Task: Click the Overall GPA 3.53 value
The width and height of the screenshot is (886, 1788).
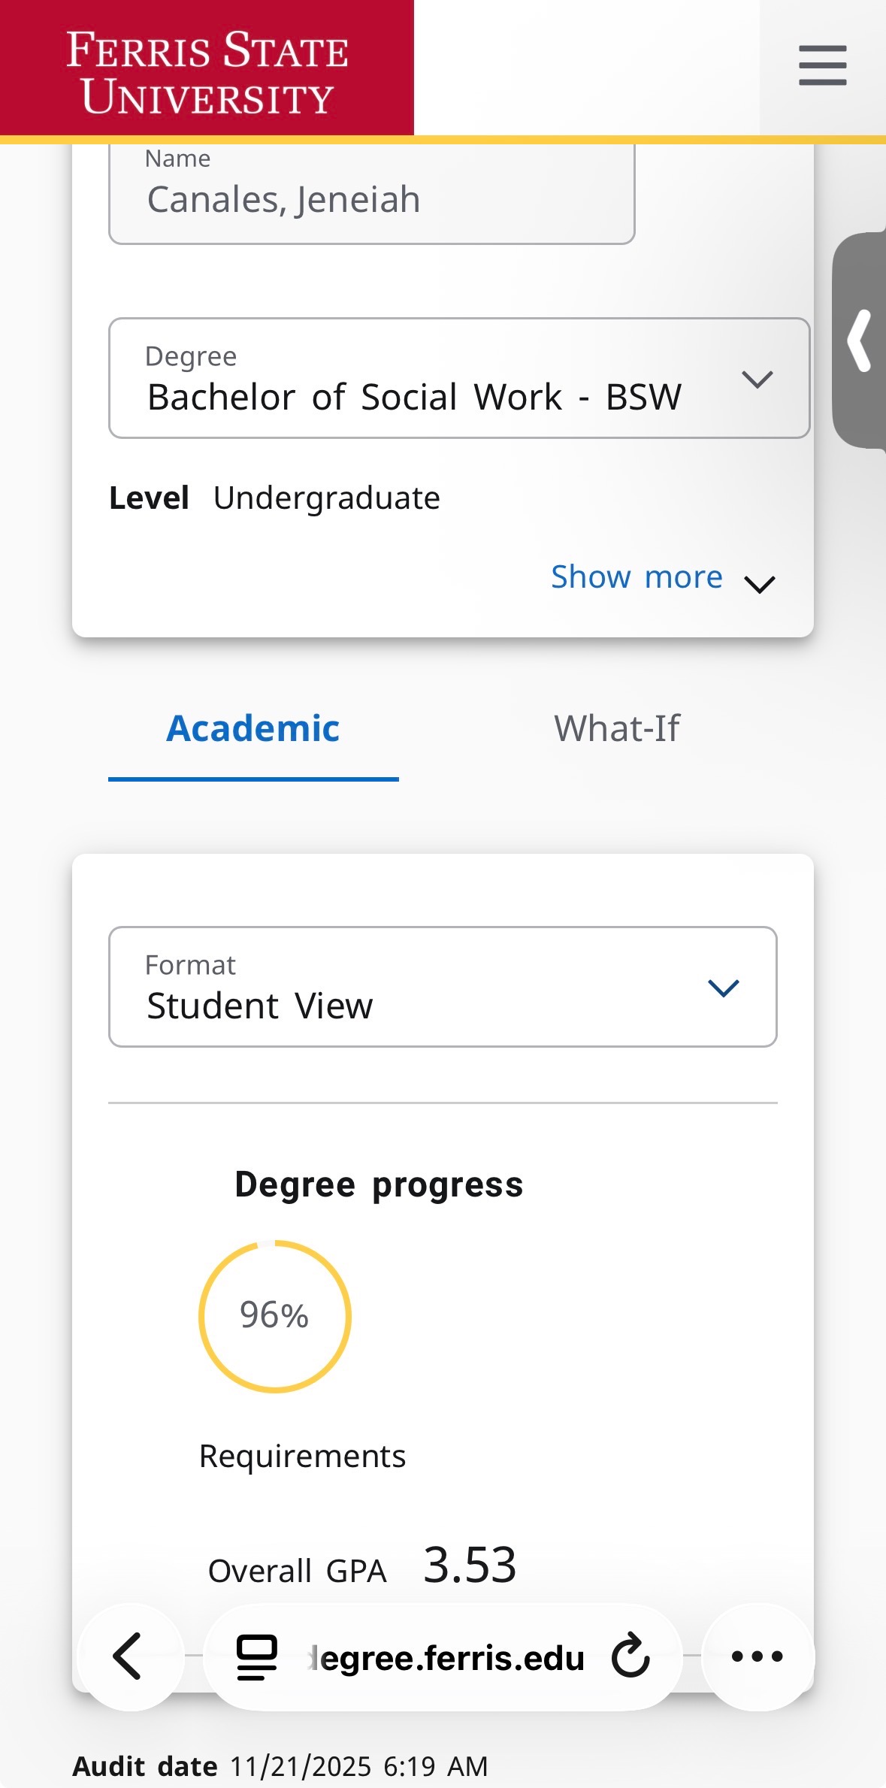Action: (470, 1566)
